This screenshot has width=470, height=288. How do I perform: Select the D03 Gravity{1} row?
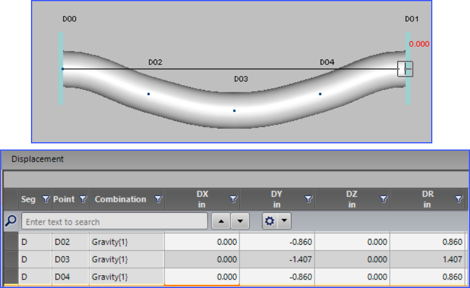(236, 259)
